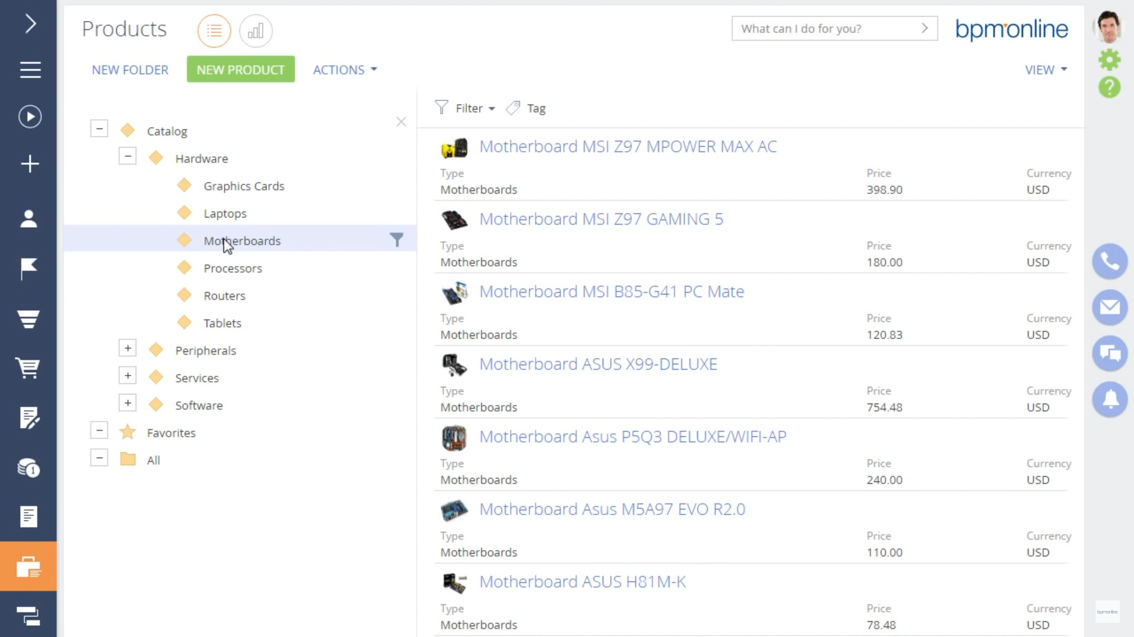Expand the Services folder
This screenshot has width=1134, height=637.
[128, 376]
